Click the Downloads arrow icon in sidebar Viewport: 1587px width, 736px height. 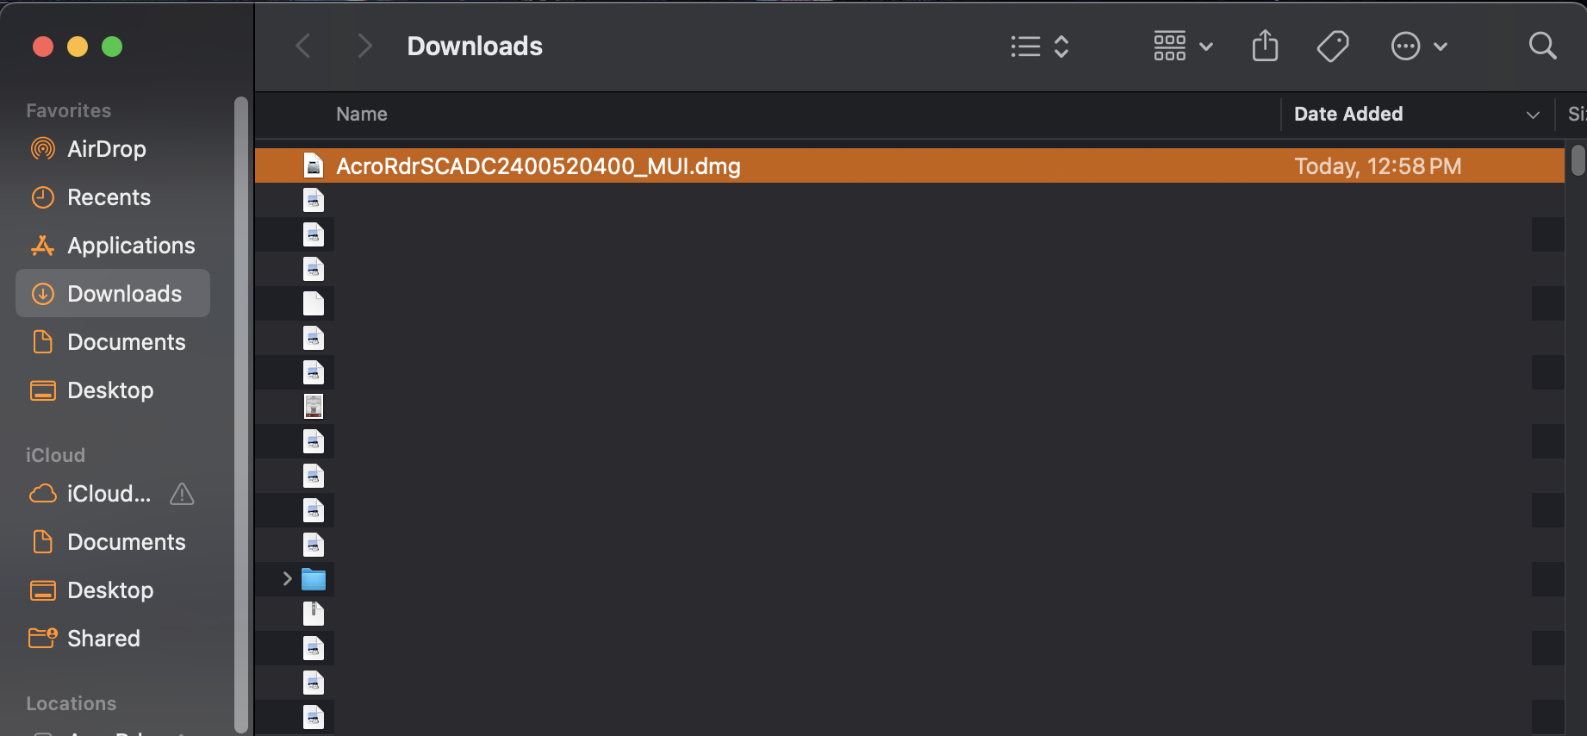(x=42, y=294)
